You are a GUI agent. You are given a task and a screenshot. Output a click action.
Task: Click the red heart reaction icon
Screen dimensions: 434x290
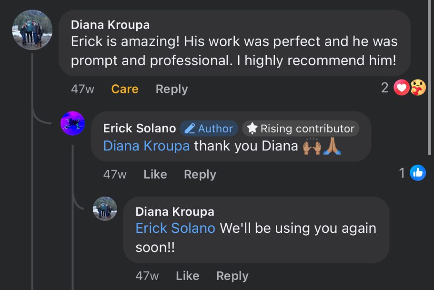point(402,88)
